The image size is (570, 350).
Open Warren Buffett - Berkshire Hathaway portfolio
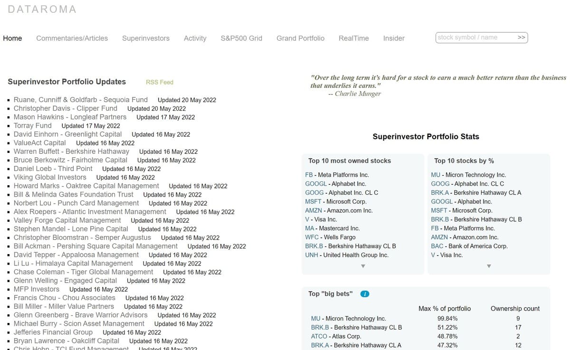(x=71, y=151)
